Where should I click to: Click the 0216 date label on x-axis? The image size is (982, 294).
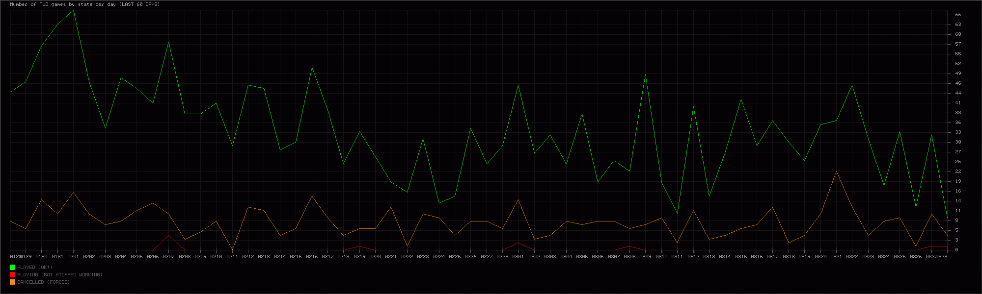click(312, 256)
